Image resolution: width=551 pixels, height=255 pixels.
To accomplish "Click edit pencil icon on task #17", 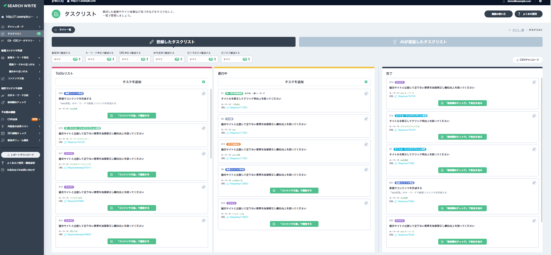I will (x=204, y=154).
